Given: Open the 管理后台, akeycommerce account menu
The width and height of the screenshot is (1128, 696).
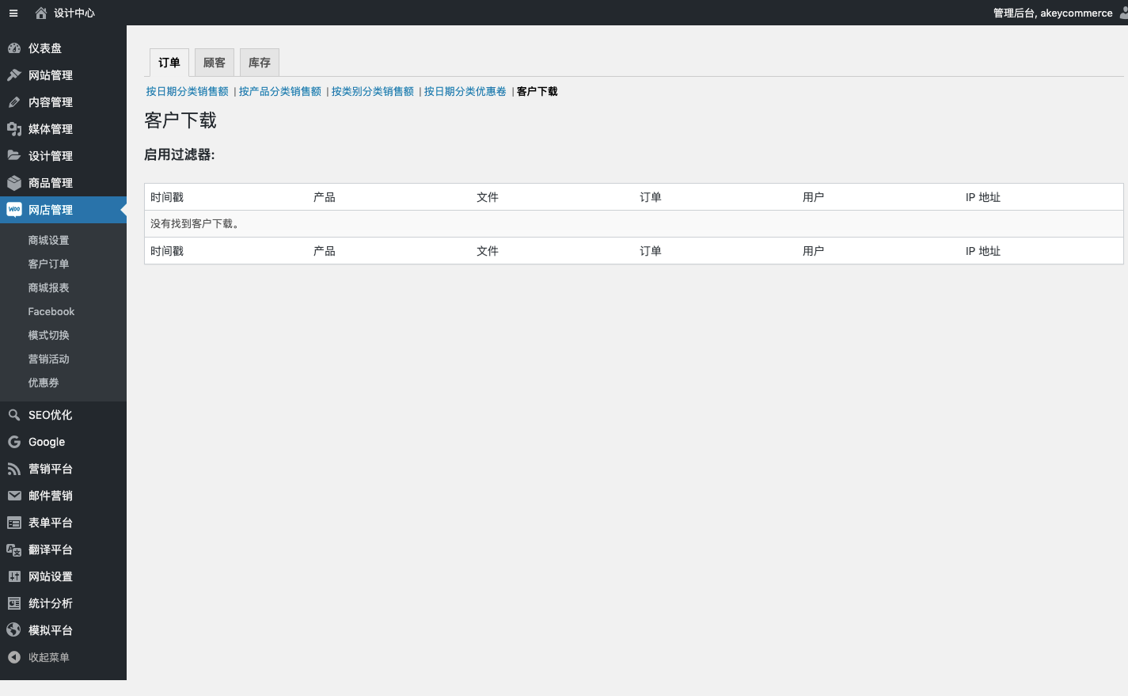Looking at the screenshot, I should coord(1053,13).
